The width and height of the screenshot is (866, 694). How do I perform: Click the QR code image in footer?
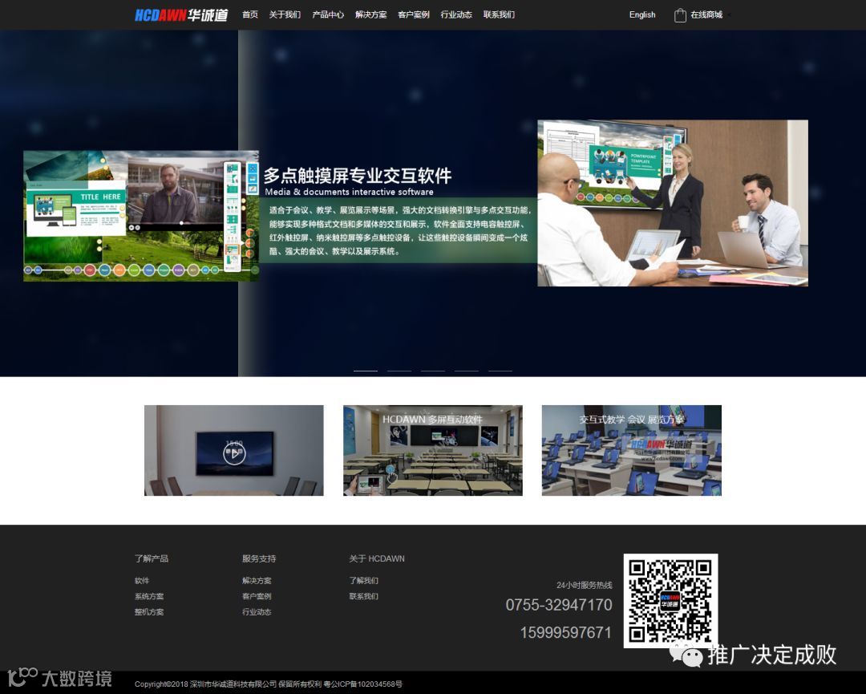pos(670,601)
